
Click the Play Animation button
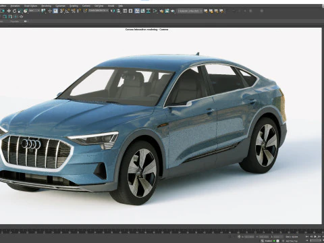[x=315, y=236]
